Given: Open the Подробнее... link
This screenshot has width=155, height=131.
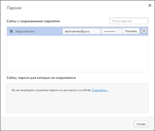Looking at the screenshot, I should [x=100, y=90].
